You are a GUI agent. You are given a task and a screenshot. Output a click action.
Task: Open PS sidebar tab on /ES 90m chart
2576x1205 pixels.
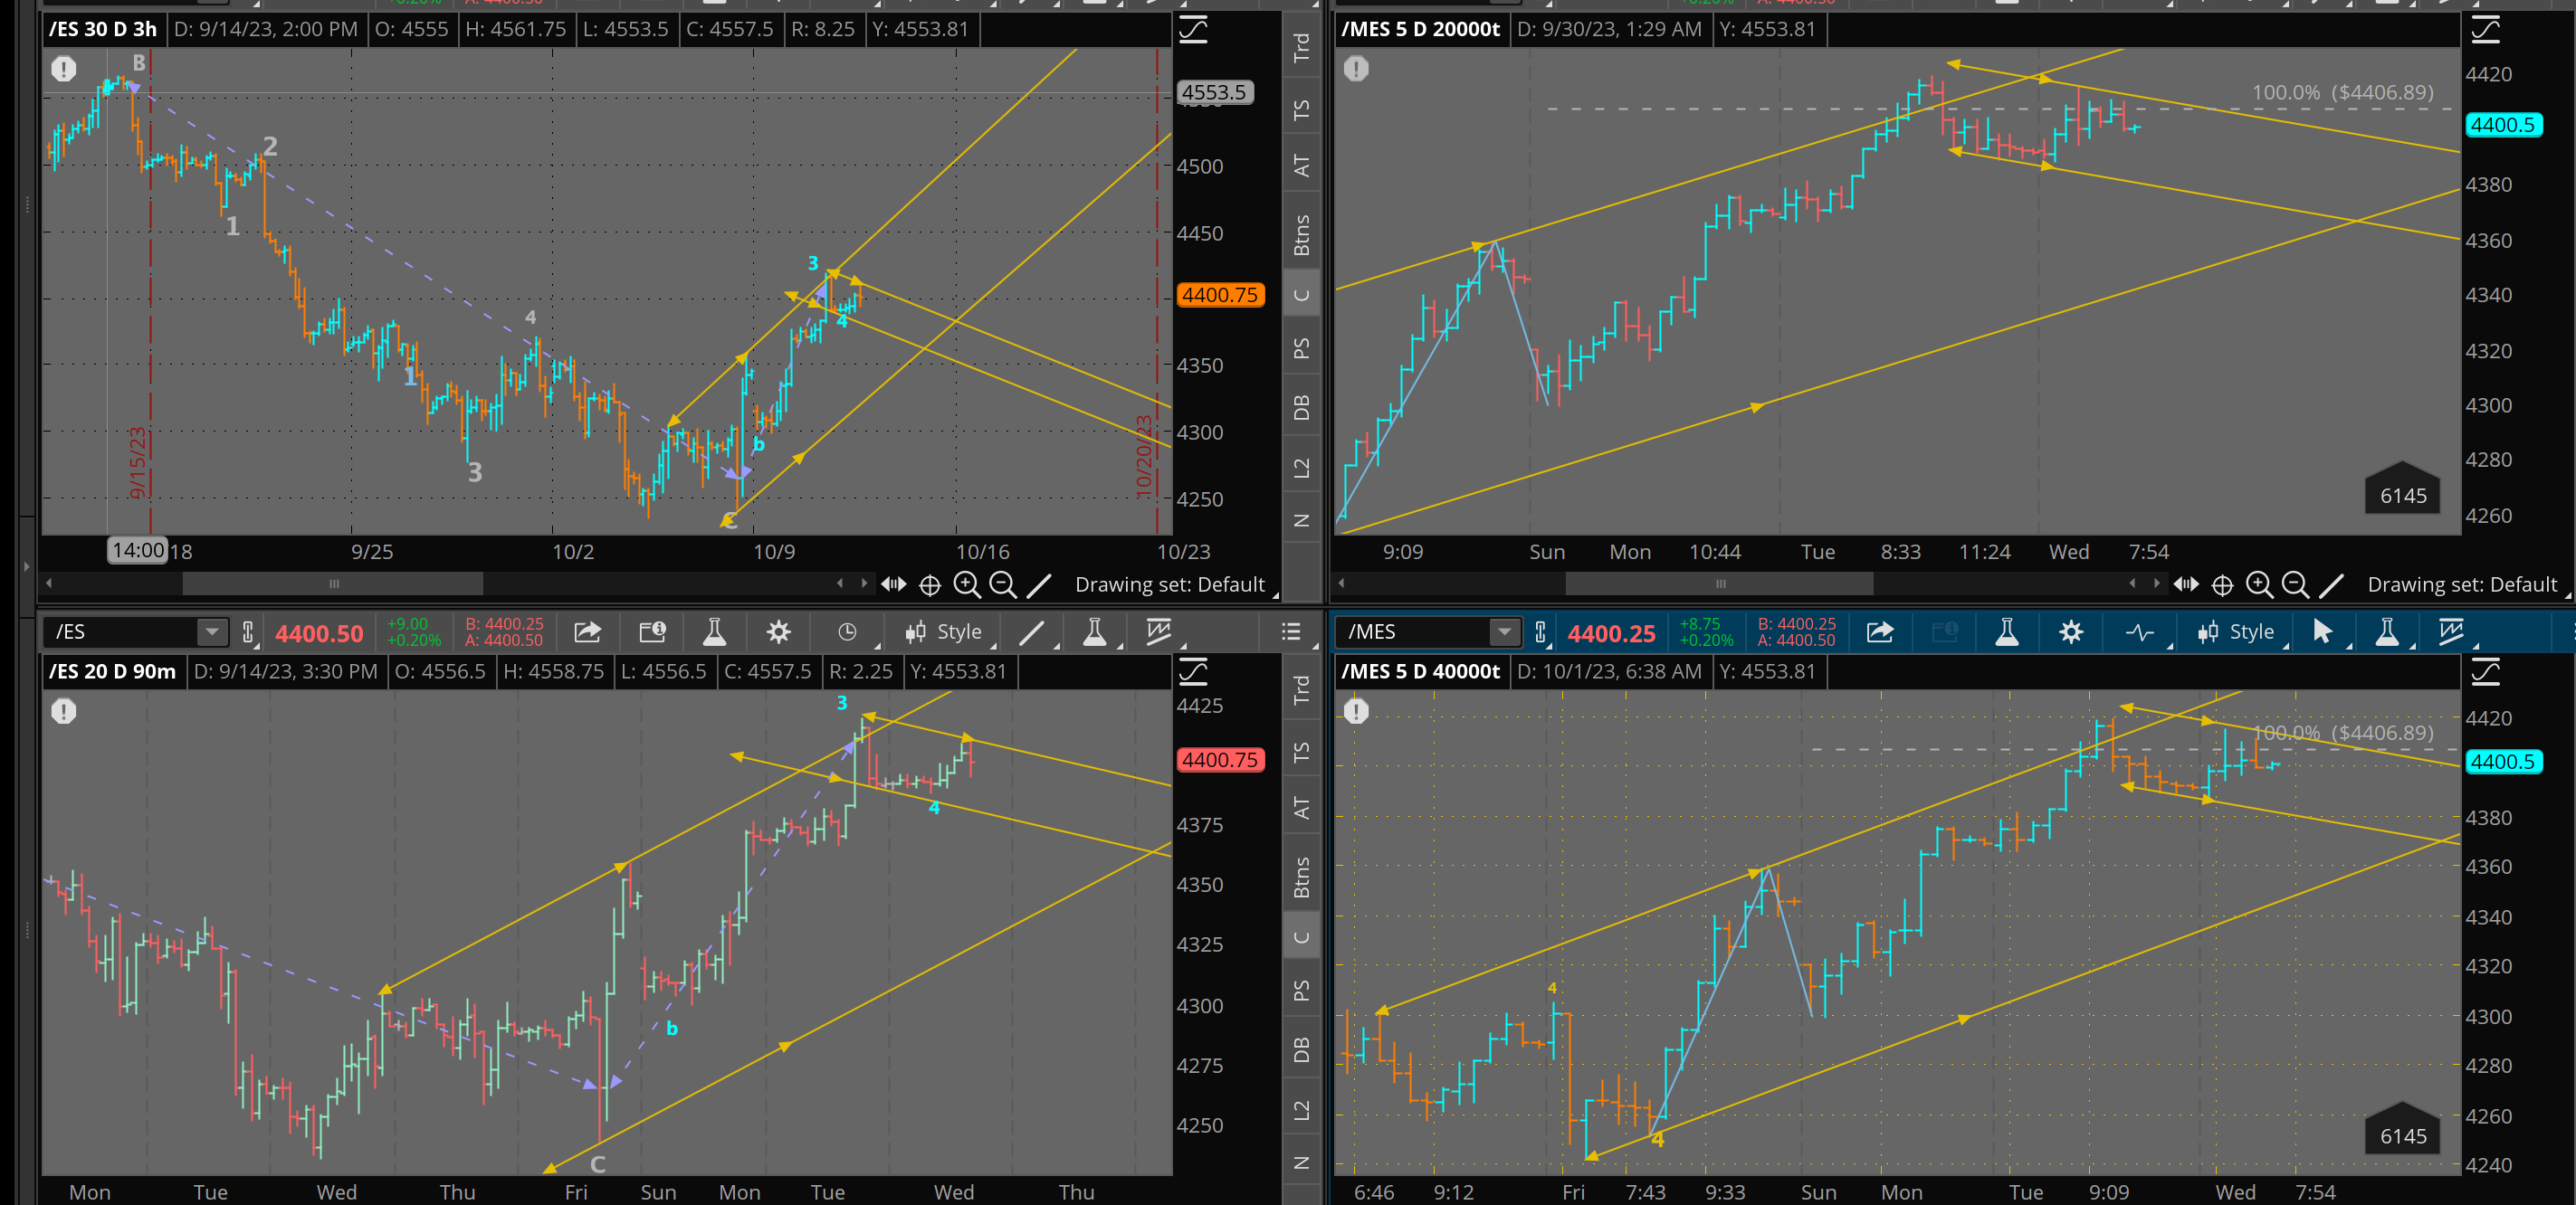coord(1301,991)
